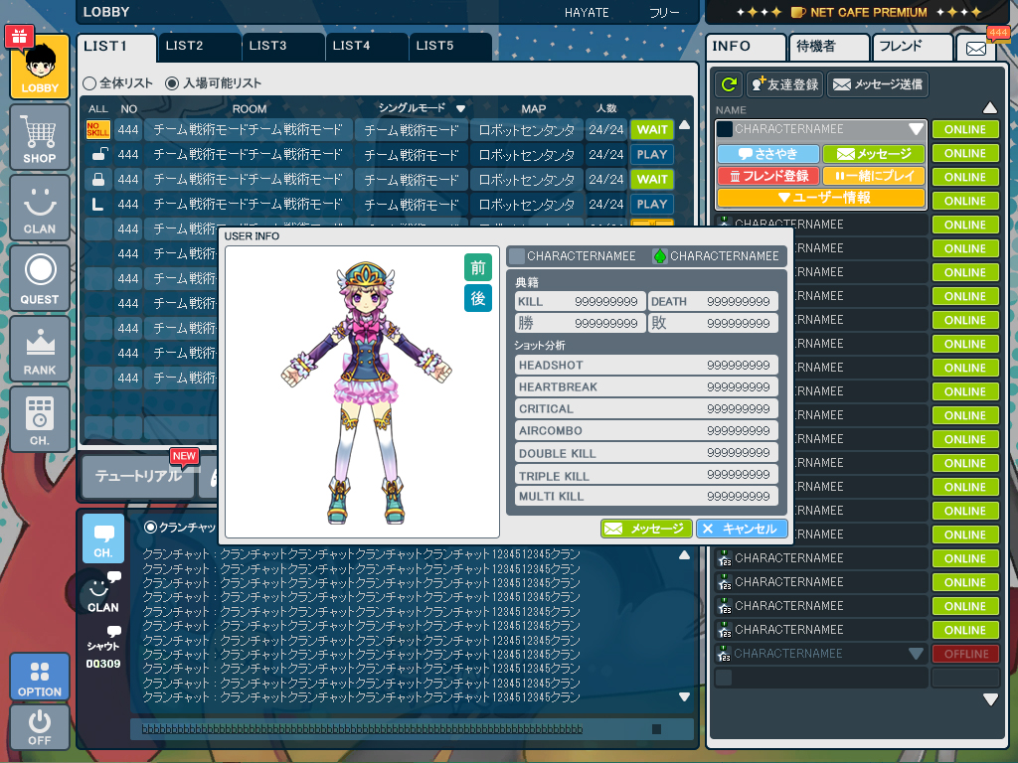Screen dimensions: 1018x763
Task: Click the mail envelope icon with 444 badge
Action: point(976,48)
